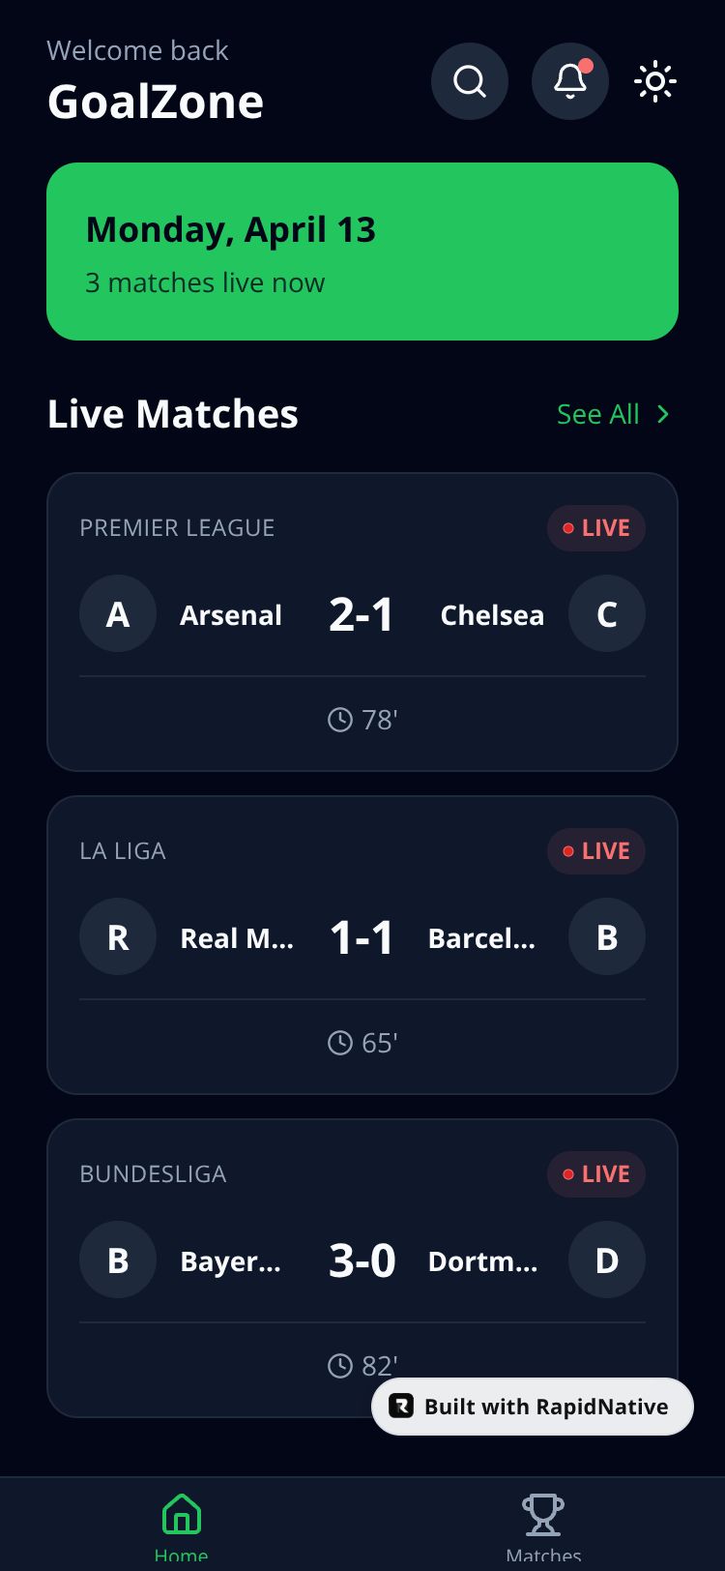Image resolution: width=725 pixels, height=1571 pixels.
Task: Tap the Bayern 'B' badge
Action: 118,1260
